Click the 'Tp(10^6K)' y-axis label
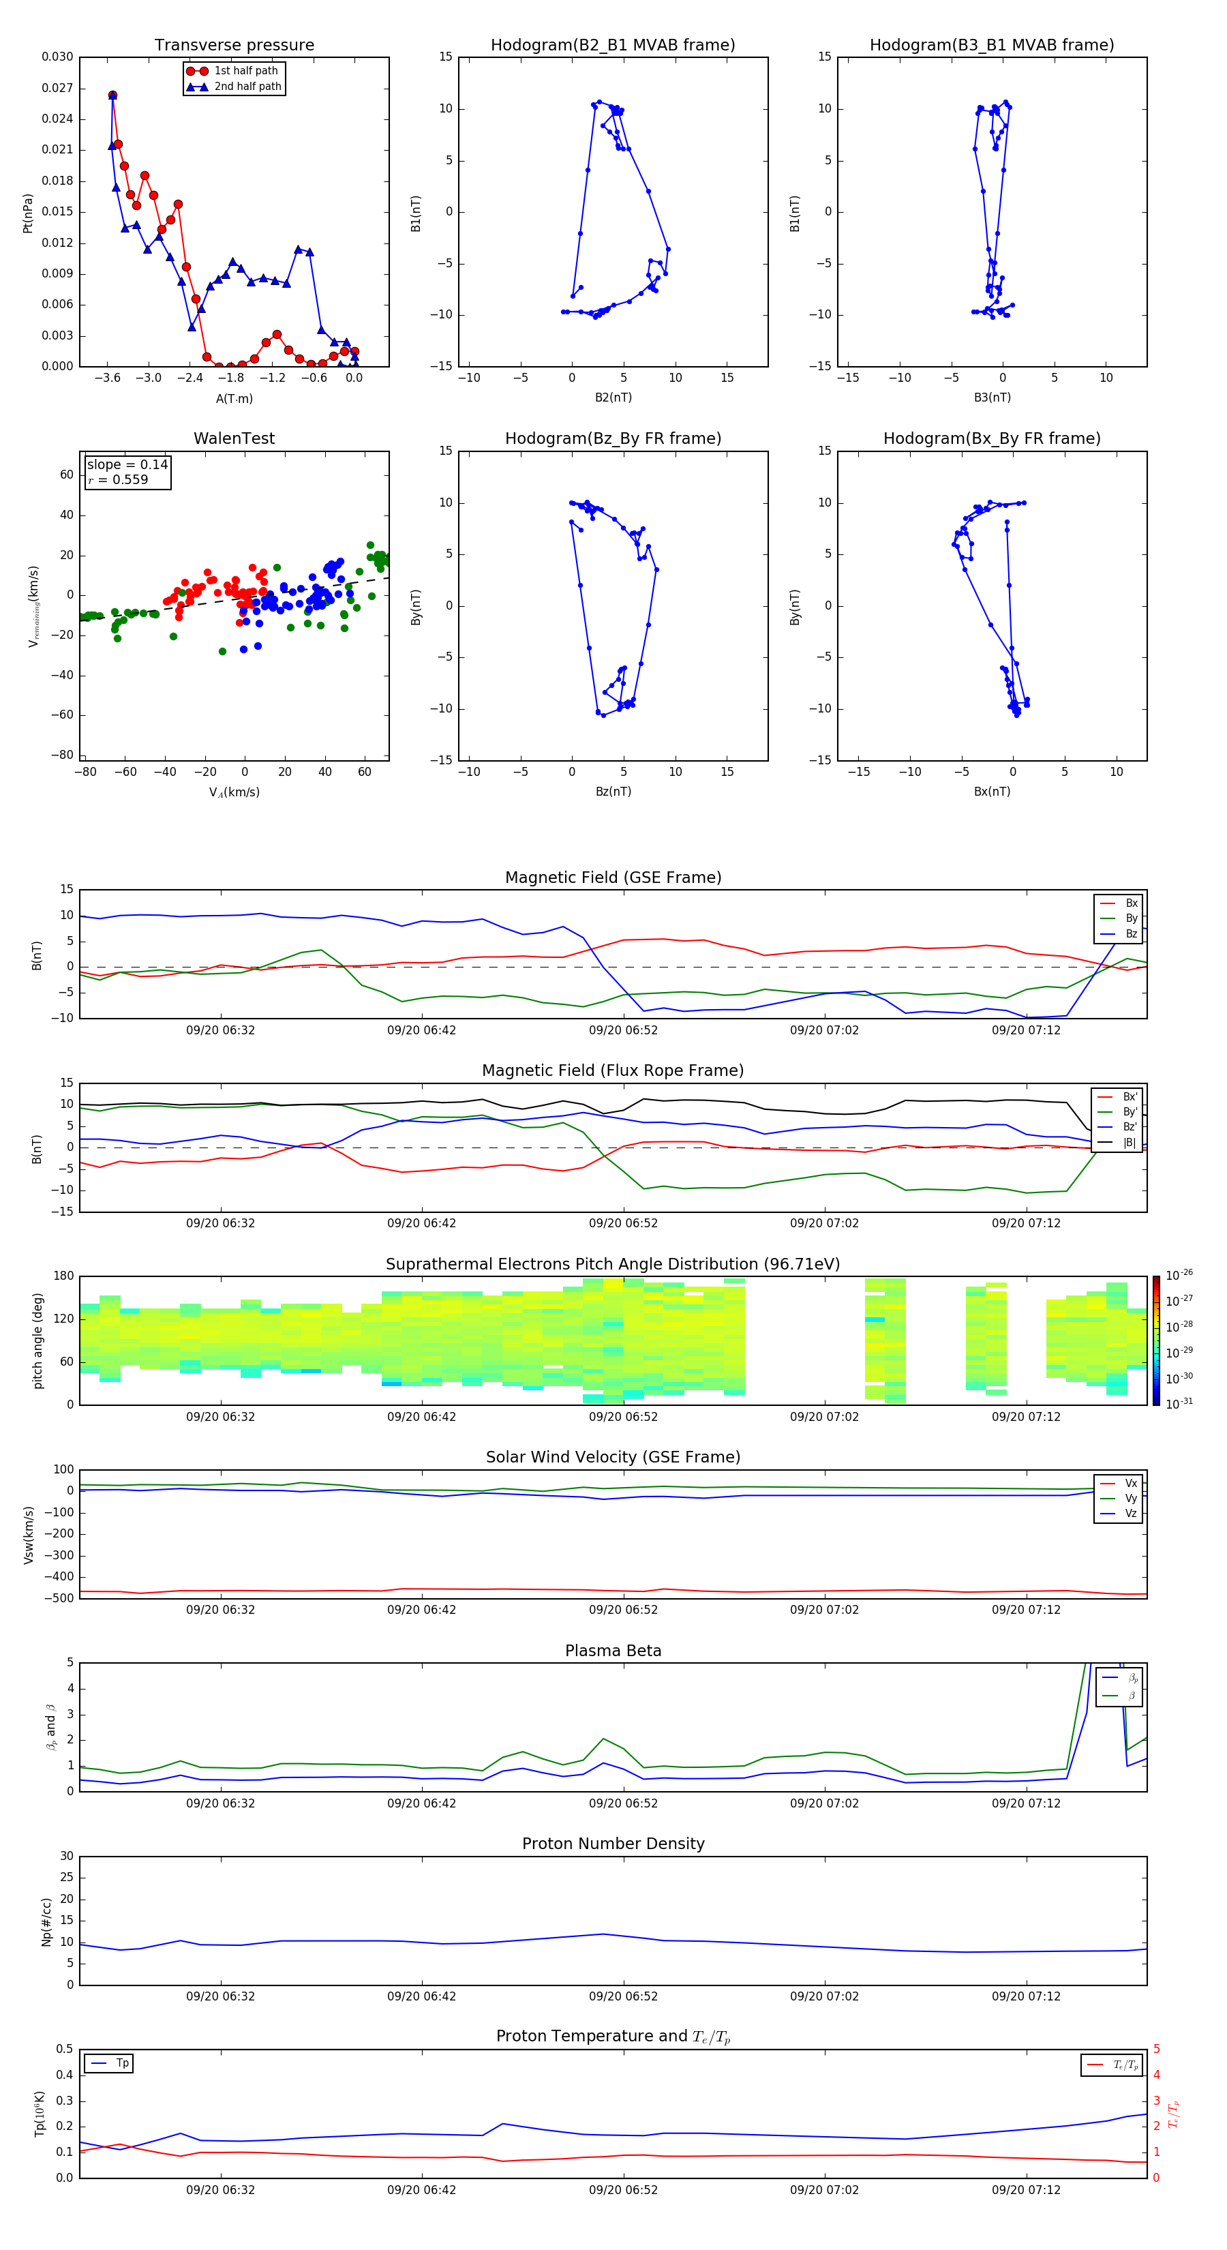The height and width of the screenshot is (2250, 1227). (x=40, y=2114)
